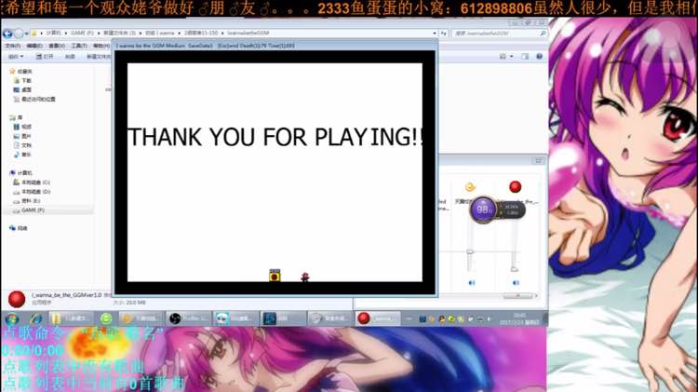The height and width of the screenshot is (392, 698).
Task: Switch to the clock icon taskbar app
Action: (329, 318)
